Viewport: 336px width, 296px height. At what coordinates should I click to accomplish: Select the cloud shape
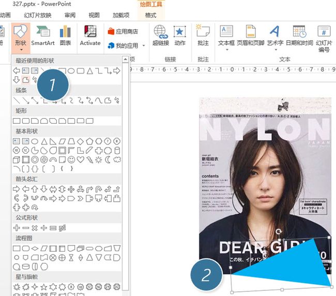coord(117,160)
